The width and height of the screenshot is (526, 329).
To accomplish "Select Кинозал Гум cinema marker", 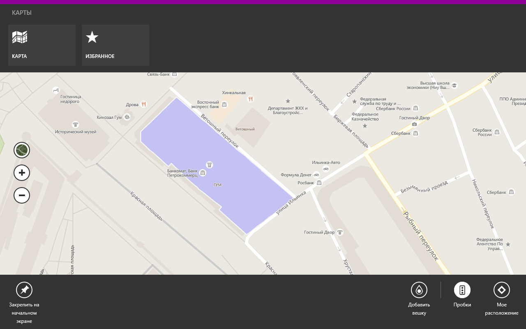I will 127,117.
